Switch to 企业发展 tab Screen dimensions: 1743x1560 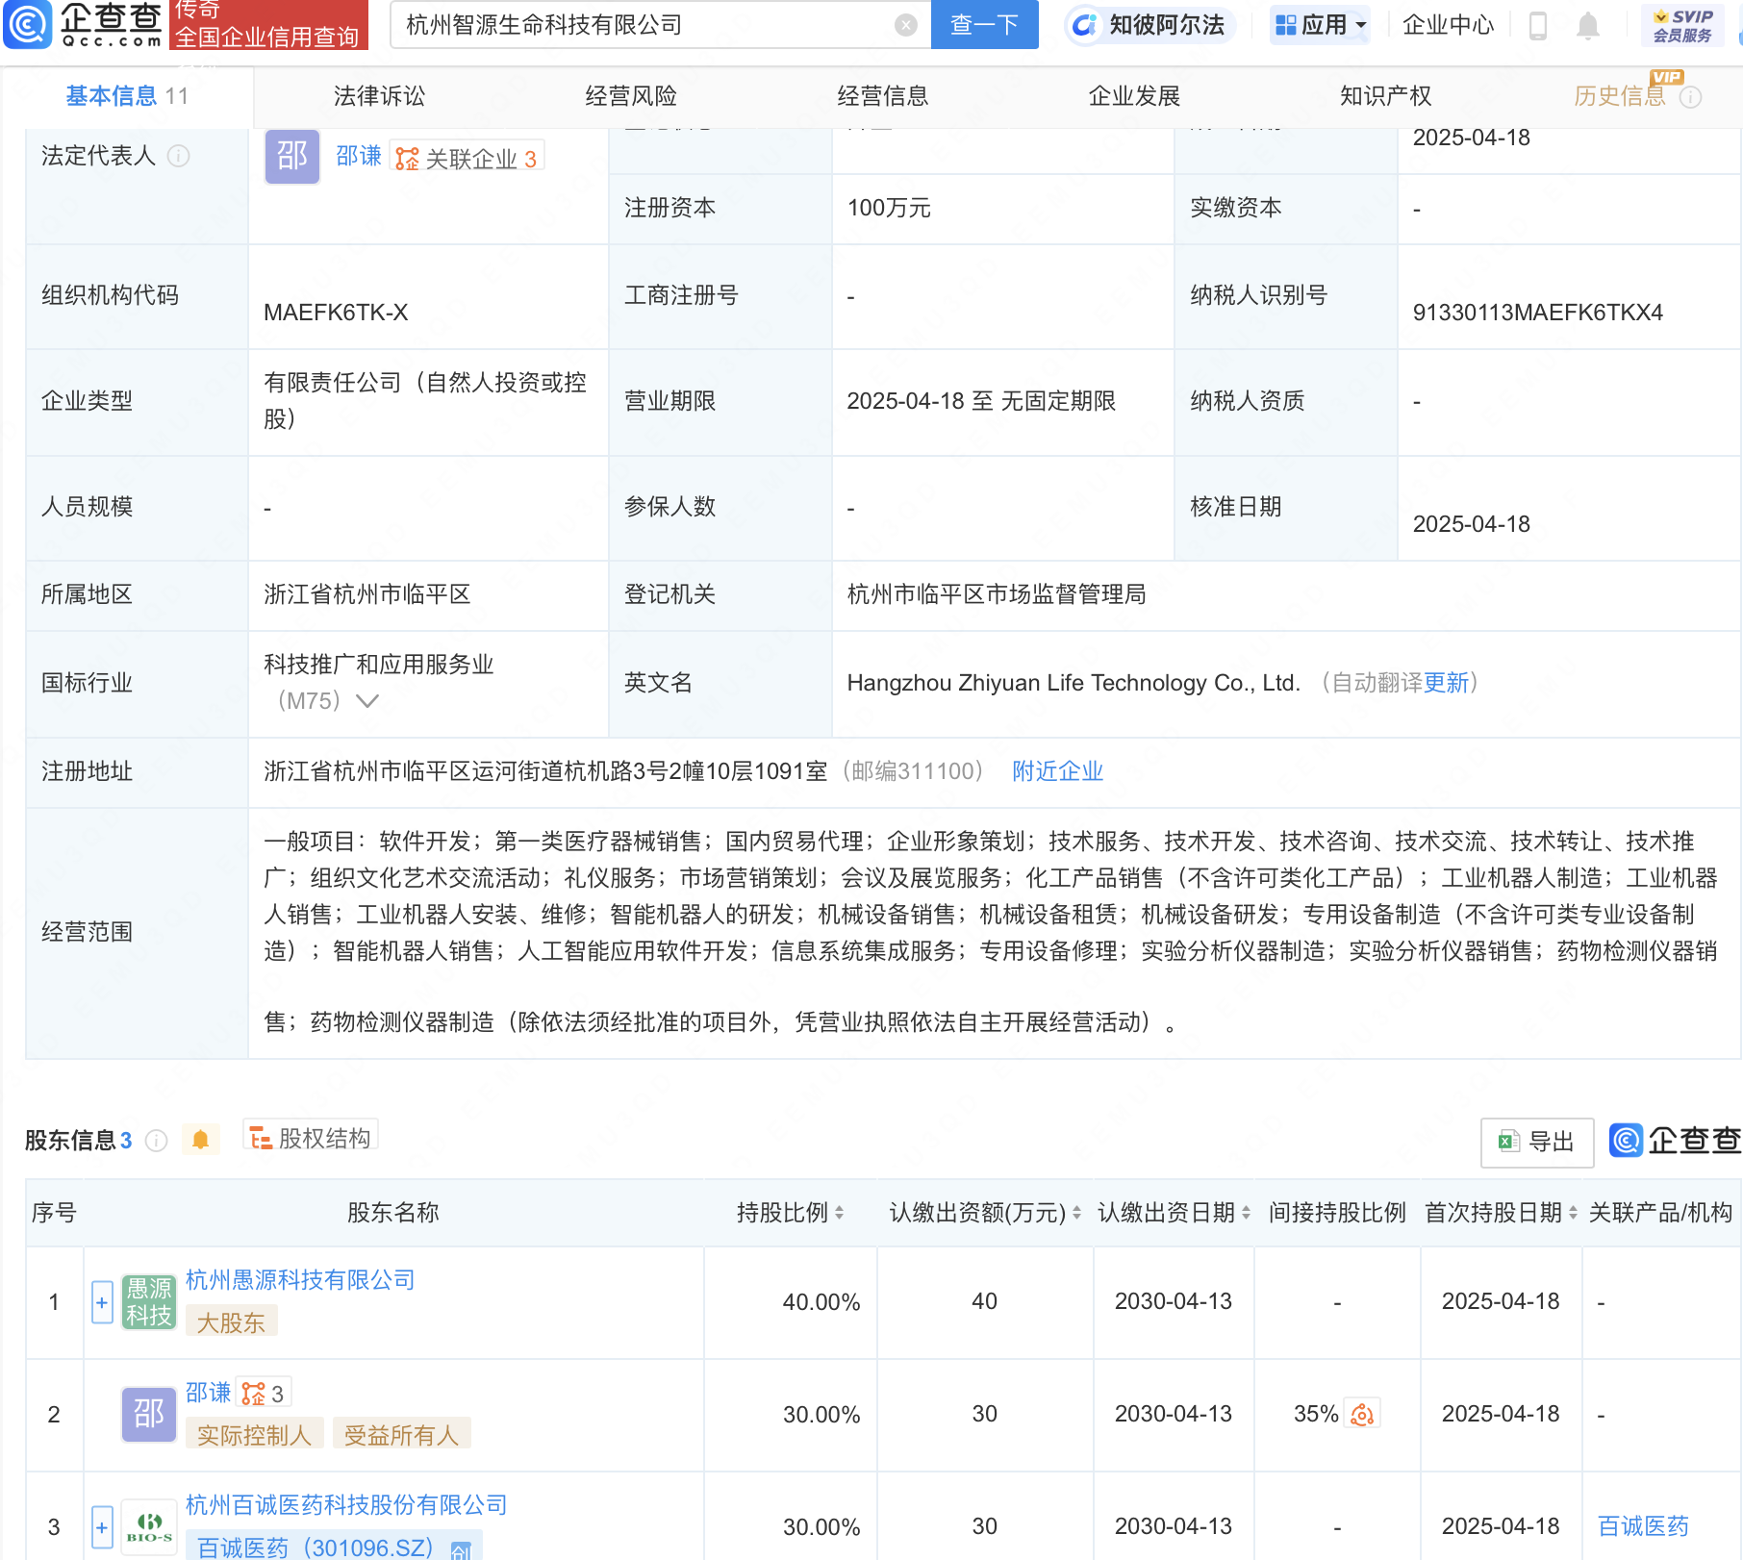(1134, 96)
